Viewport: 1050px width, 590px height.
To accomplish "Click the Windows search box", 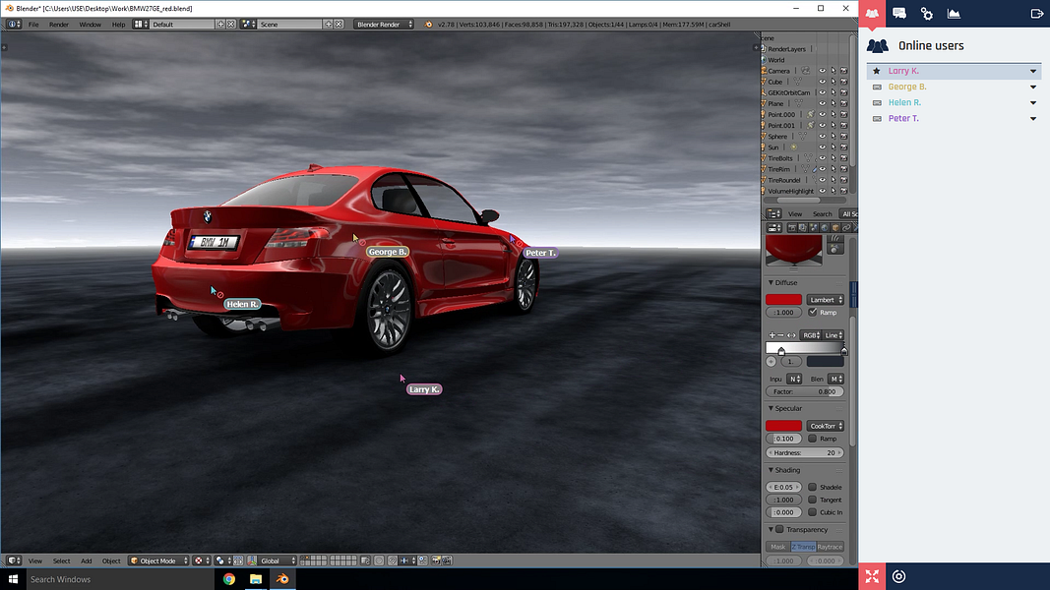I will tap(120, 579).
